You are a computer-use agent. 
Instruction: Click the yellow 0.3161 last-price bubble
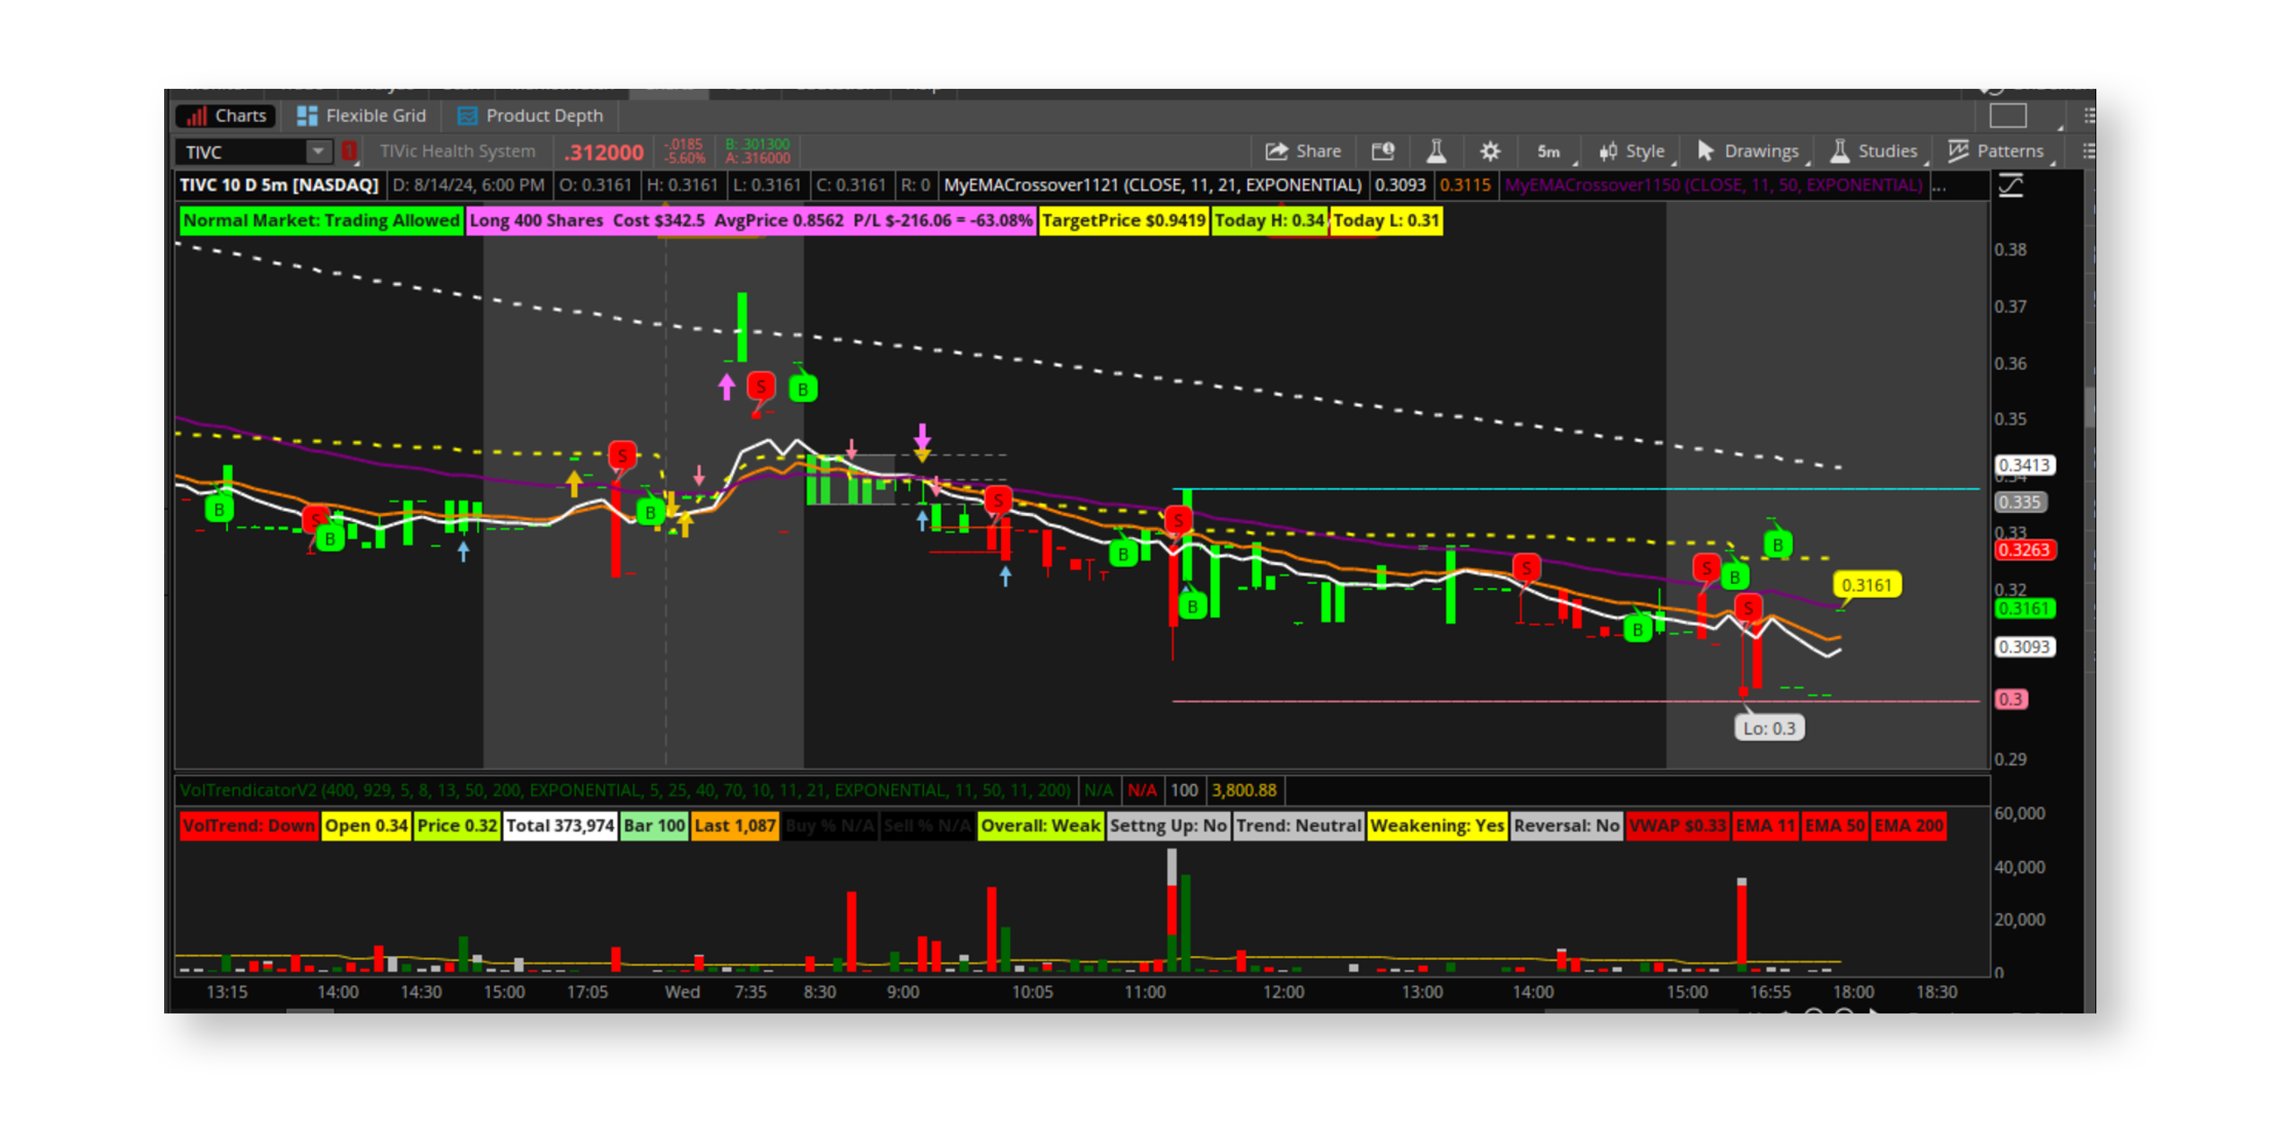[1866, 586]
